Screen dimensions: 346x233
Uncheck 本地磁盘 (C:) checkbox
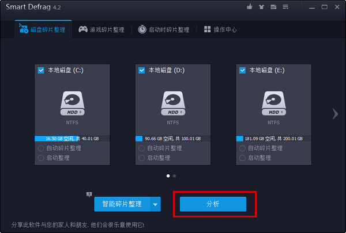[41, 70]
